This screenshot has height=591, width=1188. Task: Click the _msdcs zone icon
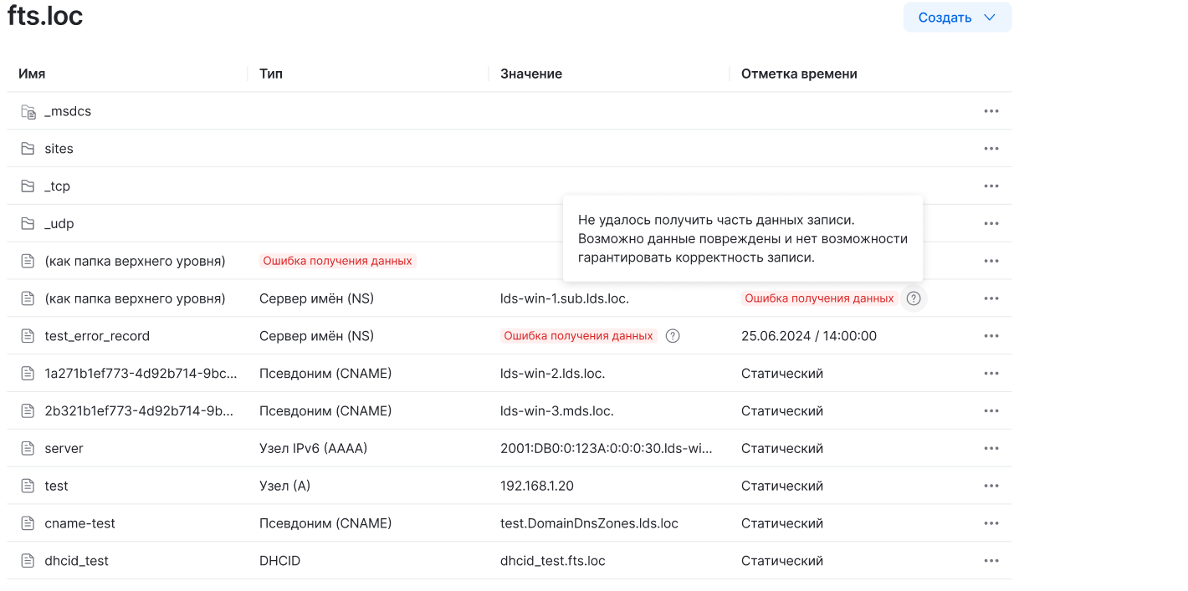coord(27,110)
